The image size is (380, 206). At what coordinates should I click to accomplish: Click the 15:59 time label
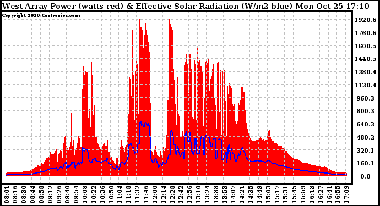click(303, 194)
